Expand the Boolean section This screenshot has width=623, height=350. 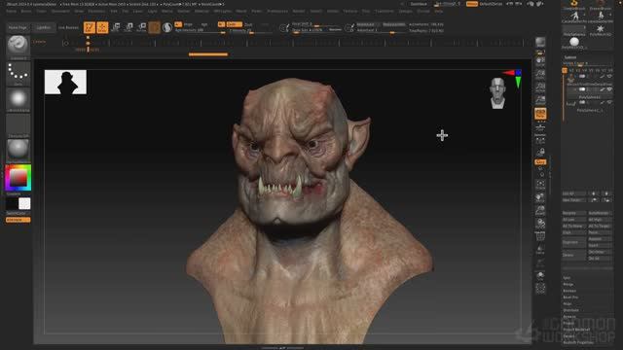569,291
